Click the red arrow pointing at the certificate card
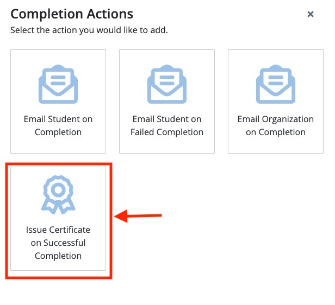335x305 pixels. click(x=139, y=217)
